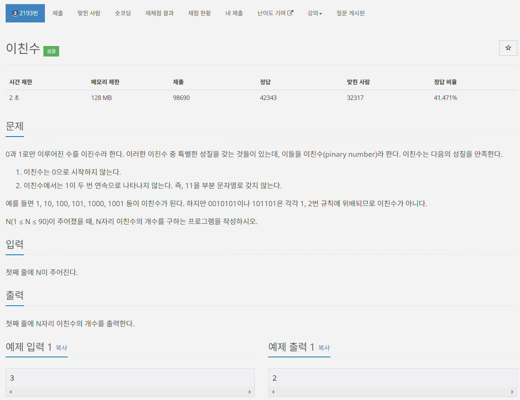
Task: Copy 예제 입력 1 via 복사
Action: point(61,348)
